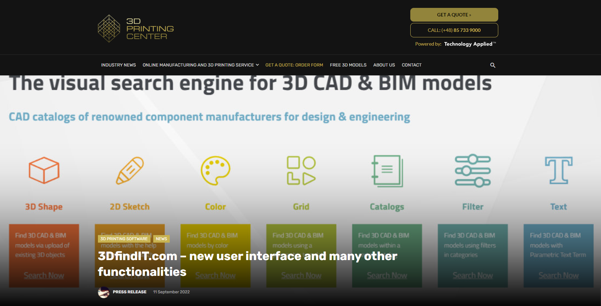Click the Press Release author avatar
601x306 pixels.
click(103, 292)
